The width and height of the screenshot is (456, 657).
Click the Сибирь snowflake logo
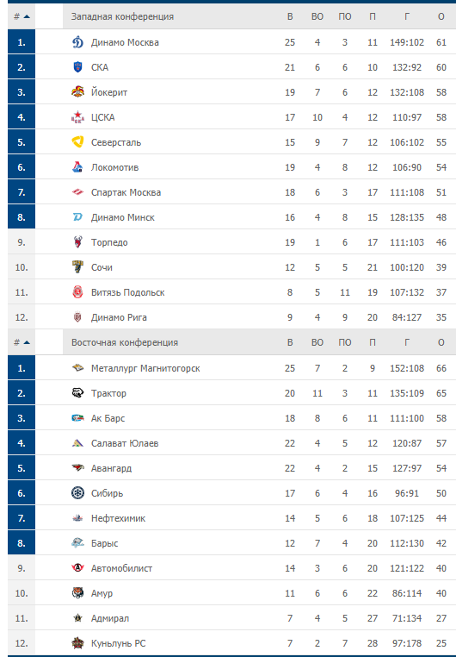77,493
